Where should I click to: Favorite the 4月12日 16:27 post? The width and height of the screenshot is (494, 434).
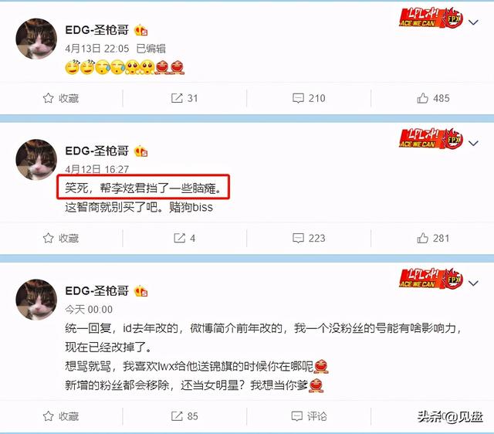(x=61, y=238)
